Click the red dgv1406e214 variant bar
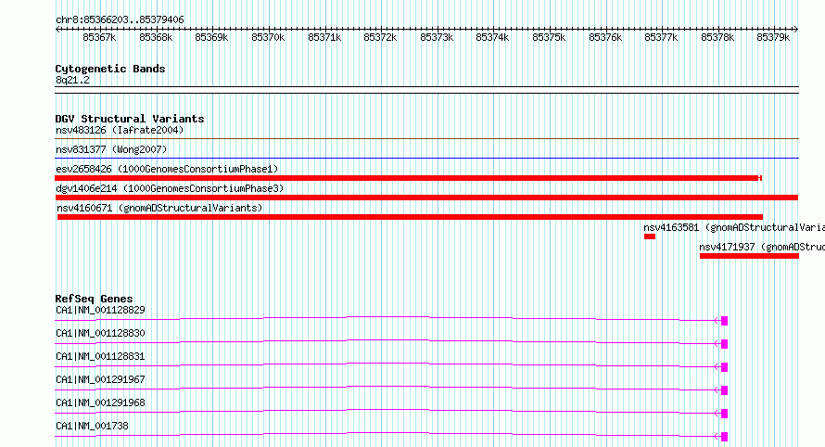 (426, 198)
